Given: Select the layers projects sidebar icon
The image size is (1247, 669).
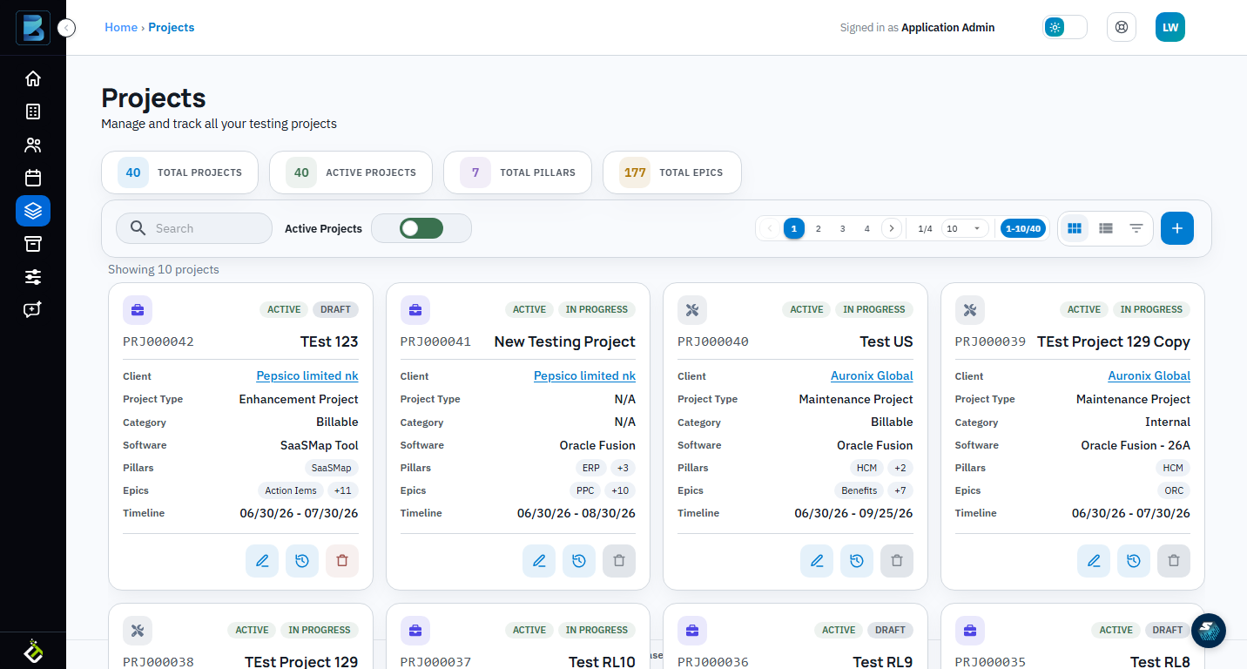Looking at the screenshot, I should point(33,211).
